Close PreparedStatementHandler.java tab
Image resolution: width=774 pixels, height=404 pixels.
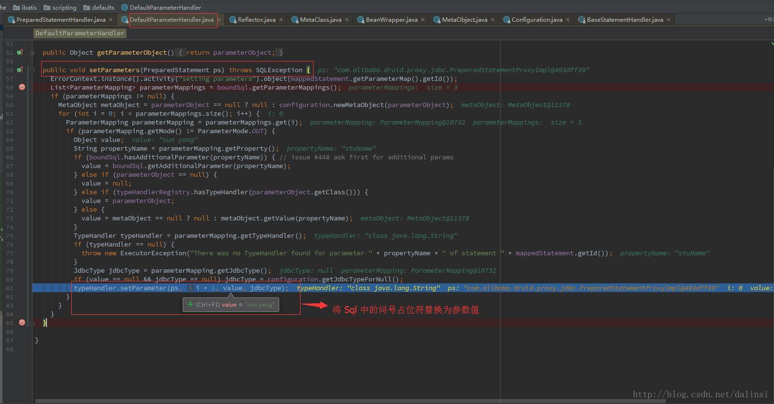click(x=111, y=20)
